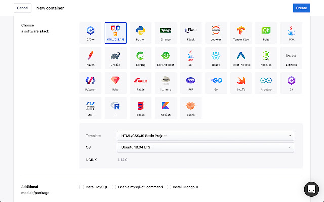The height and width of the screenshot is (202, 324).
Task: Select the Spring stack icon
Action: [x=141, y=58]
